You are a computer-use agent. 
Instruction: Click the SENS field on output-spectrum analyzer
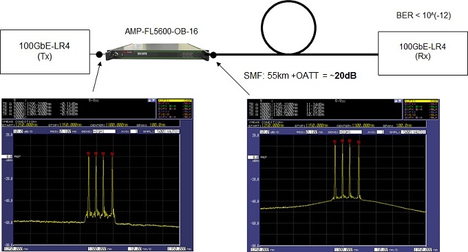350,132
